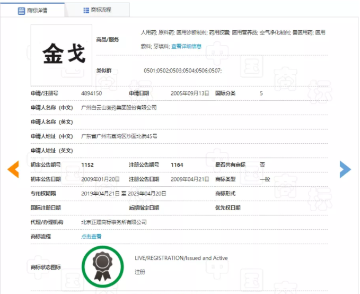This screenshot has height=294, width=360.
Task: Select registration announcement date 2009年04月21日
Action: tap(190, 179)
